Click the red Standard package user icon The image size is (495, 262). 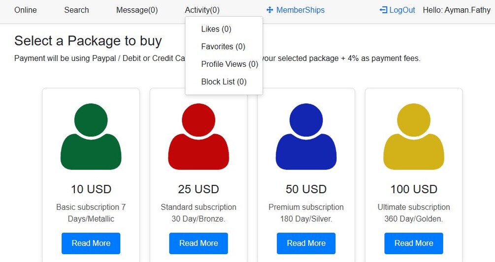[198, 137]
